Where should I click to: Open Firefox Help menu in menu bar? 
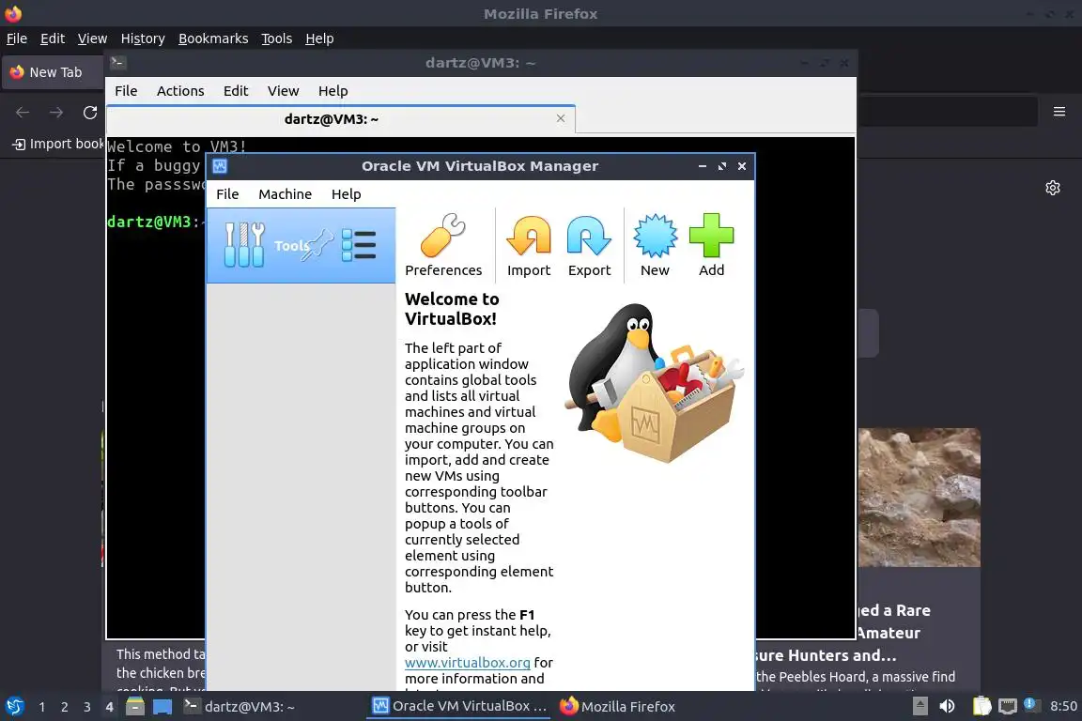tap(319, 38)
